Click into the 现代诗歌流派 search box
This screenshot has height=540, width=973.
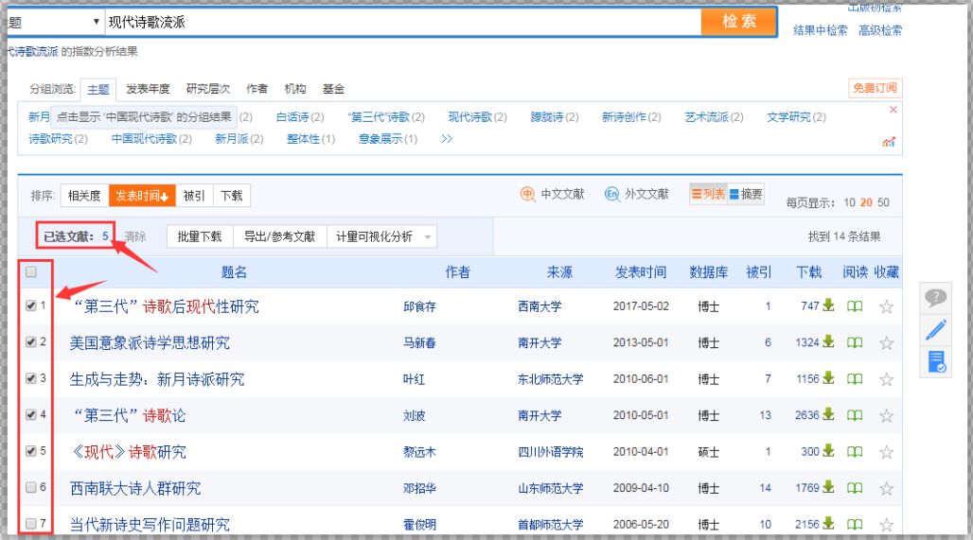(402, 23)
